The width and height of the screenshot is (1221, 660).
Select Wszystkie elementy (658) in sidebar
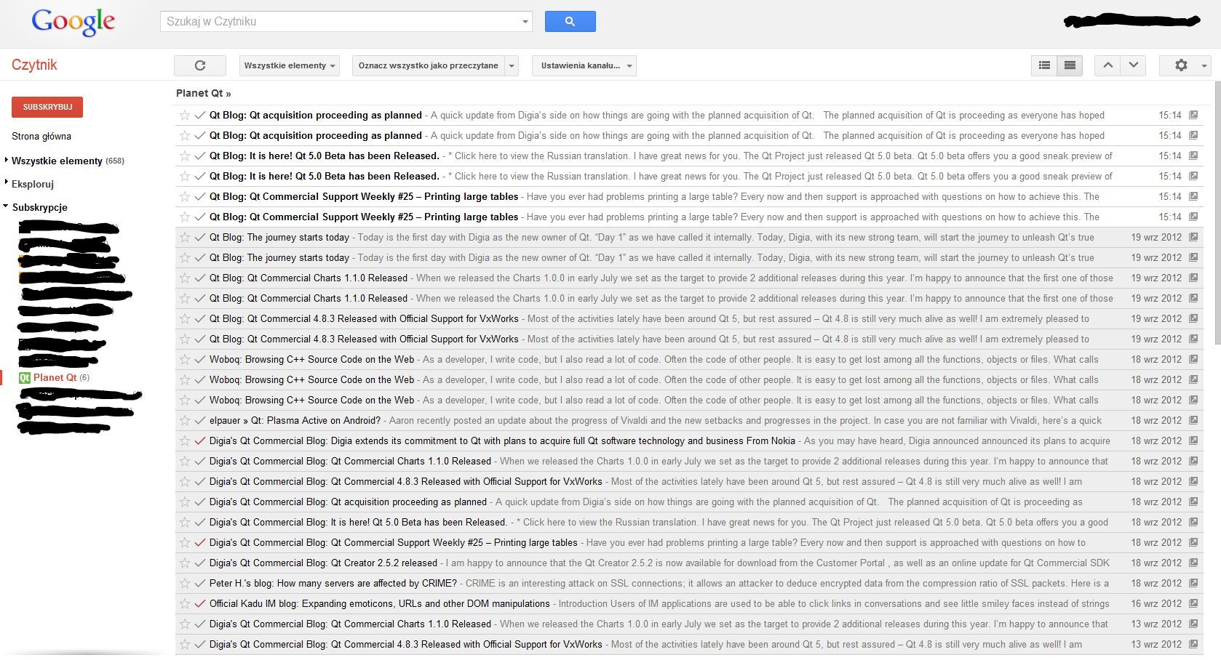tap(68, 161)
